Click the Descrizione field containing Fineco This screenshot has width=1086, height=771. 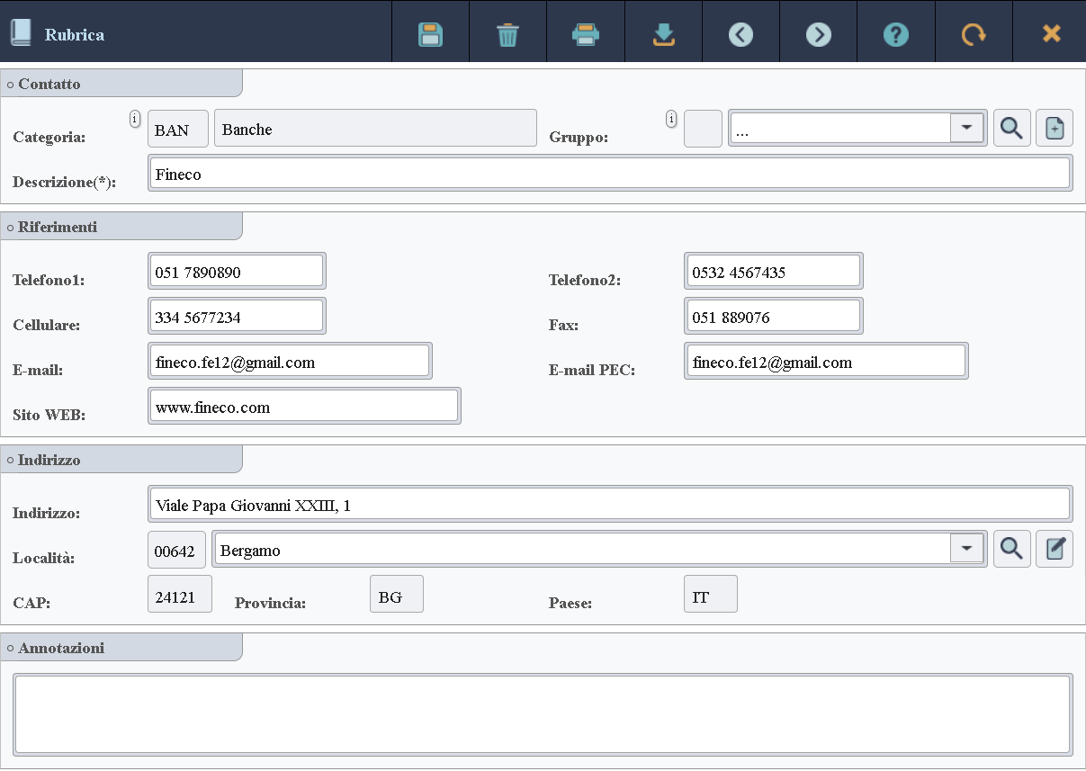(x=610, y=173)
